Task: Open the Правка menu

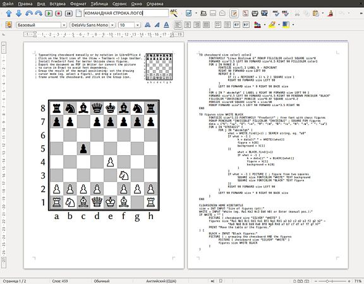Action: pos(25,4)
